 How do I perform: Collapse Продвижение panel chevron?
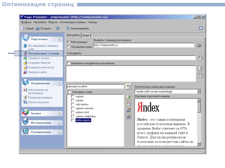(59, 83)
